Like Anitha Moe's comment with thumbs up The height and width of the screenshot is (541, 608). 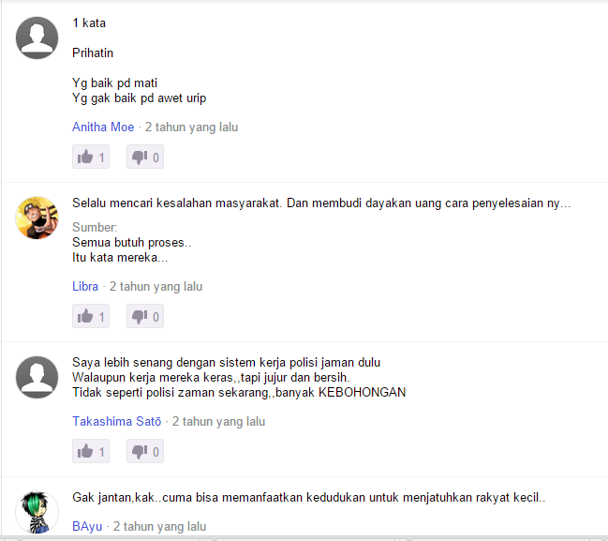coord(91,157)
